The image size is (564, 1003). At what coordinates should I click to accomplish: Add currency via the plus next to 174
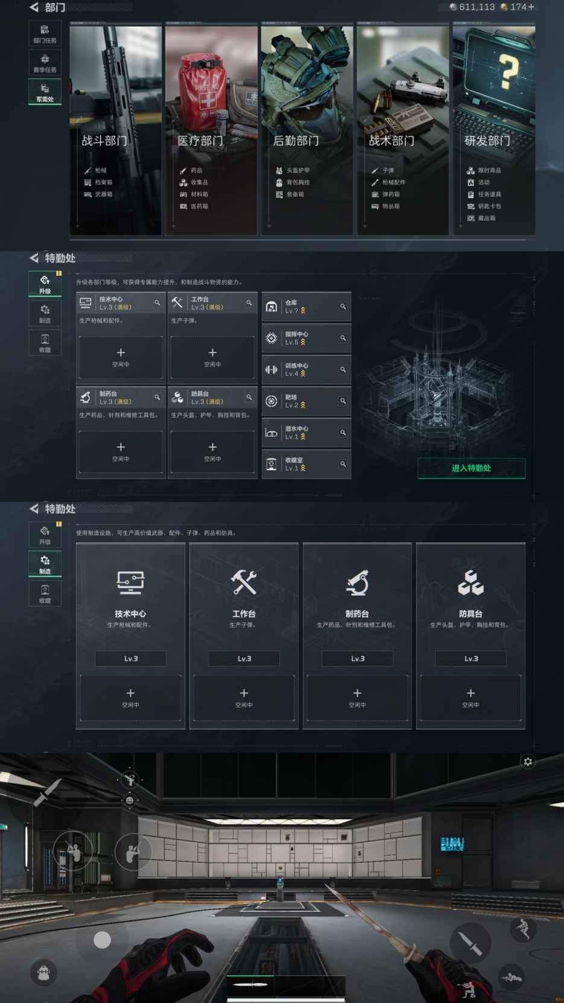[x=531, y=7]
